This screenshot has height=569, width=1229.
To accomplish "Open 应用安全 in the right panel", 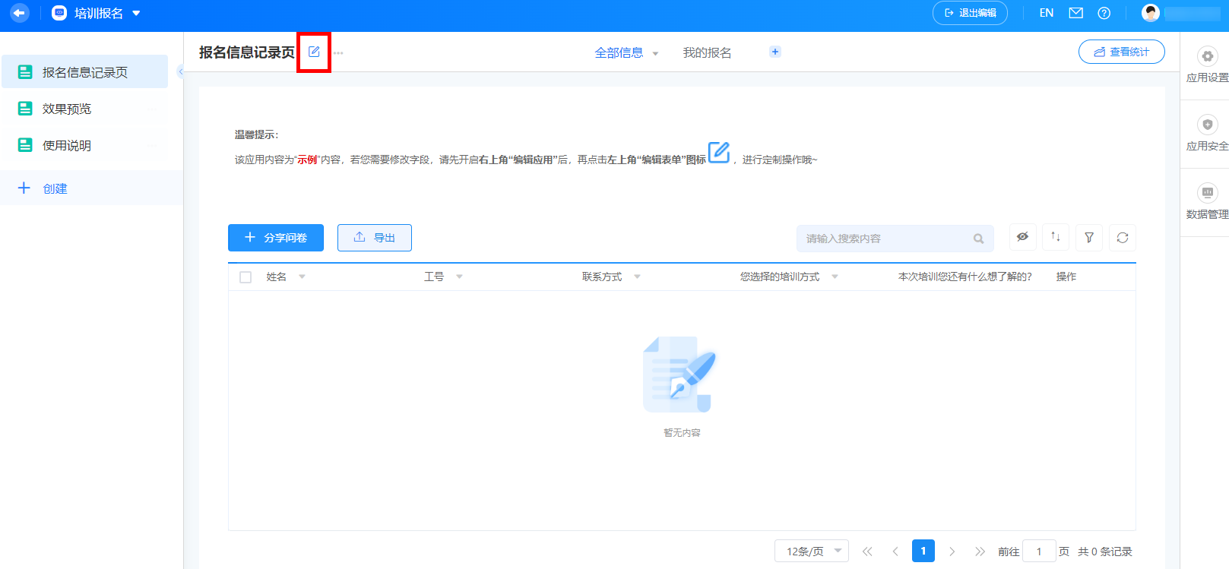I will point(1207,134).
